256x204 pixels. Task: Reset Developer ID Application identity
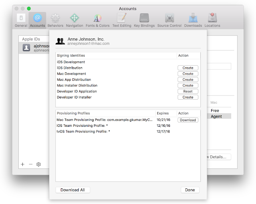[x=188, y=91]
